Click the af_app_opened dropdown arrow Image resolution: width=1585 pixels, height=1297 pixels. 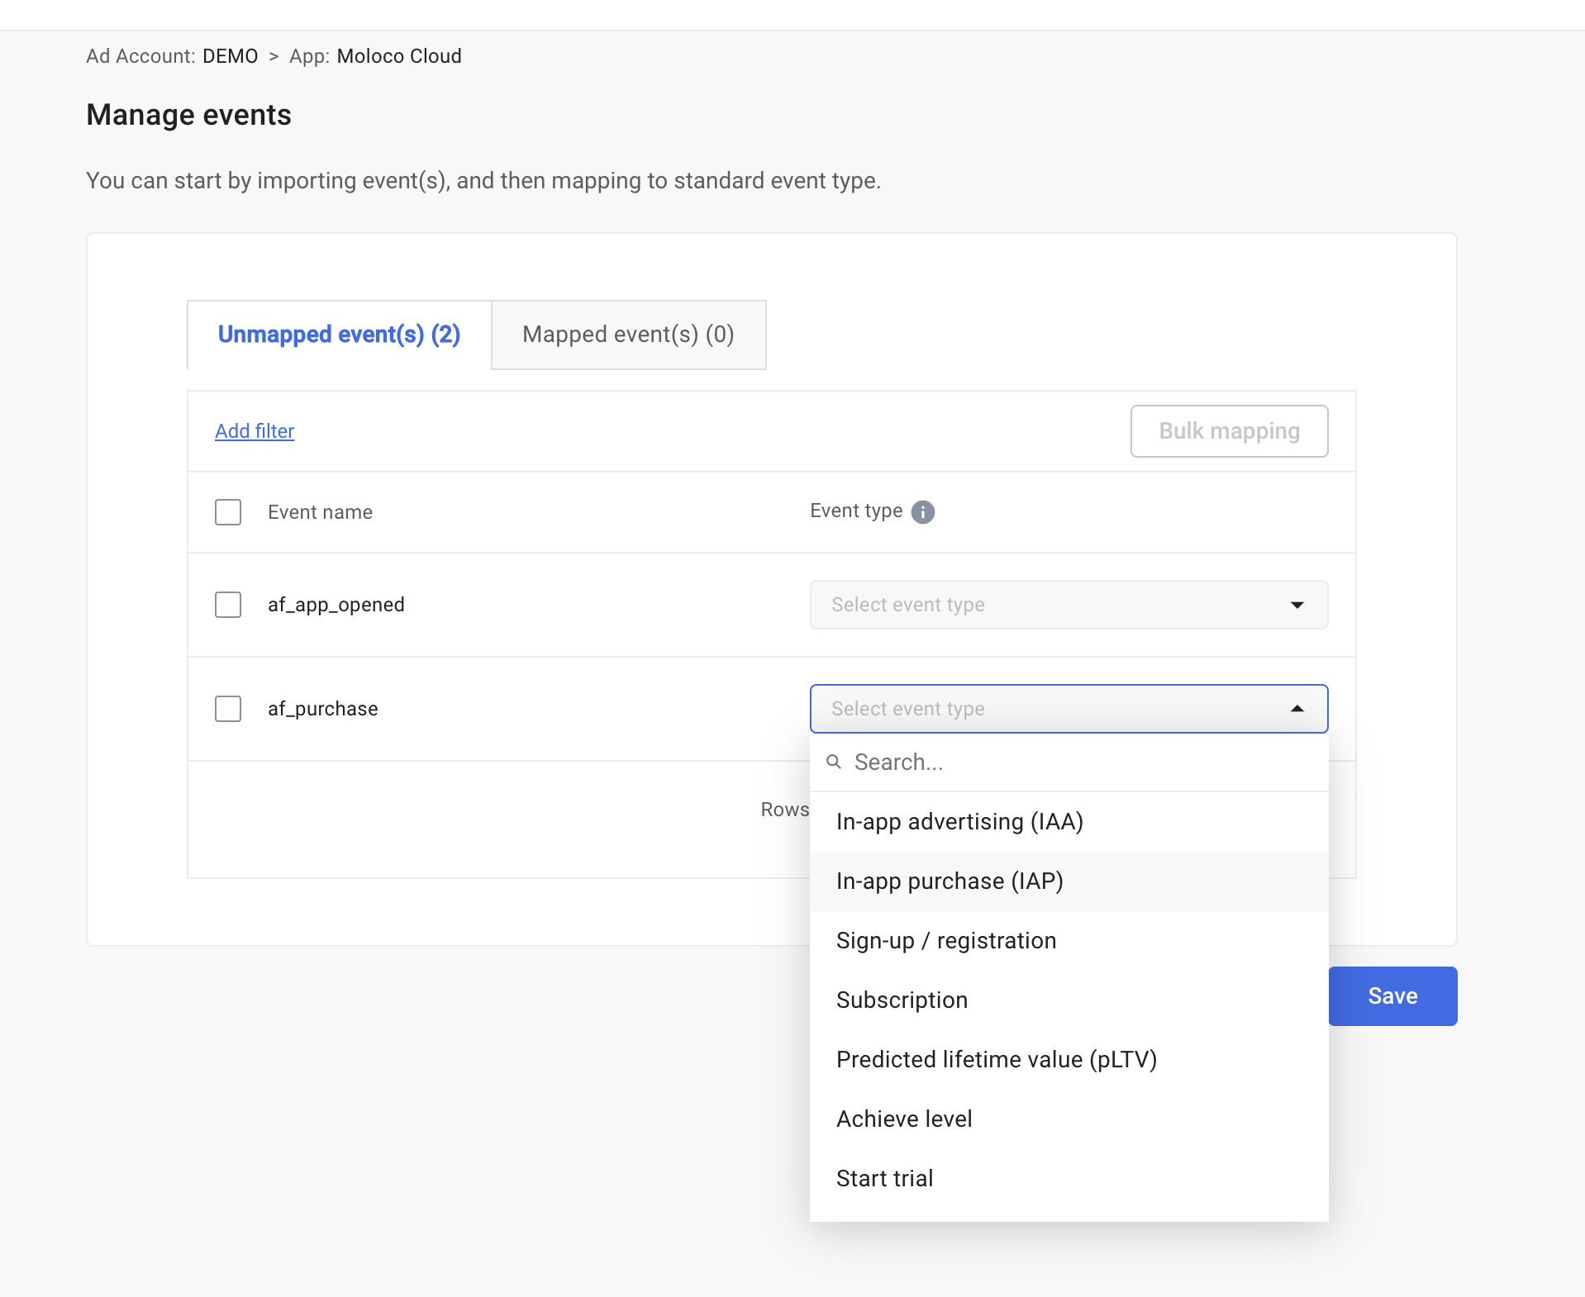click(1297, 605)
